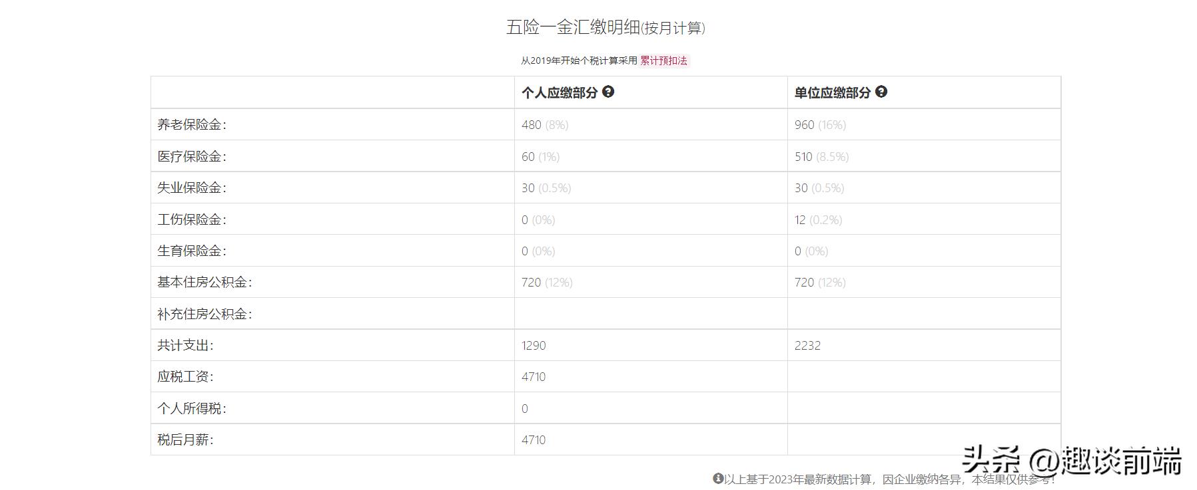This screenshot has height=490, width=1197.
Task: Click the 应税工资 value 4710
Action: [534, 376]
